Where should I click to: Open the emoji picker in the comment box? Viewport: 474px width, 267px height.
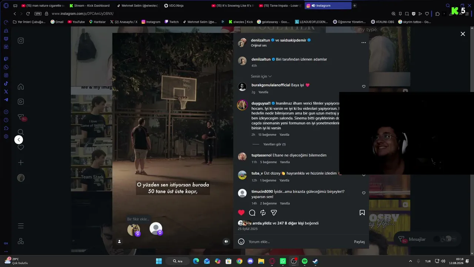click(x=241, y=242)
